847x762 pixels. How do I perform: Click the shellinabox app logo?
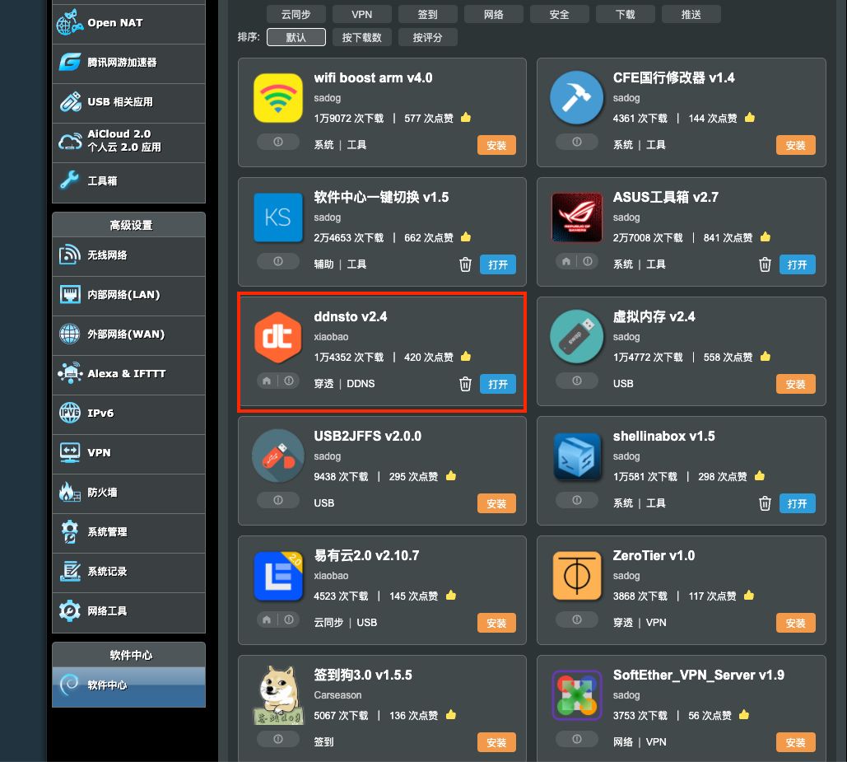point(577,456)
